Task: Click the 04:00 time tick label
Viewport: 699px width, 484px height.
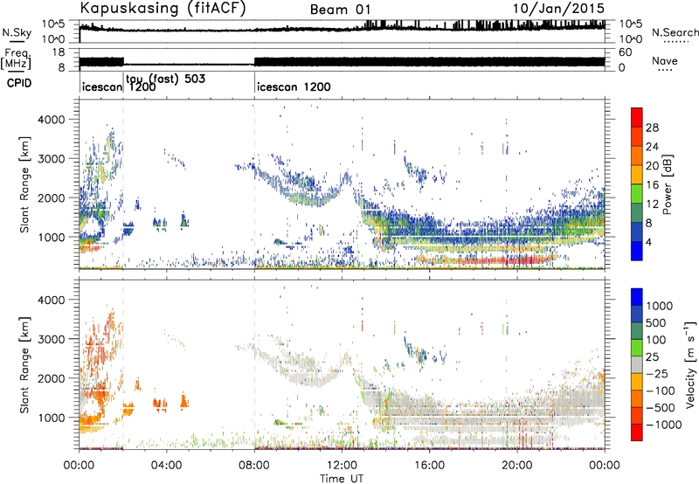Action: [x=166, y=466]
